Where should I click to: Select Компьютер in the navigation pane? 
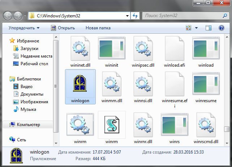[28, 125]
